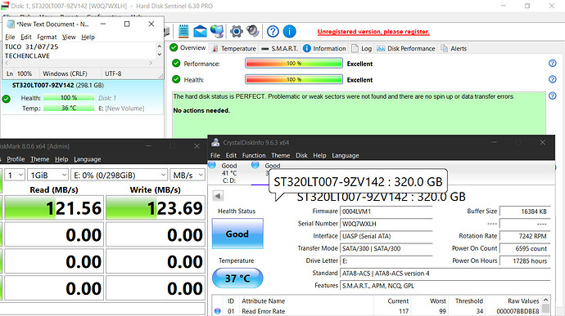The height and width of the screenshot is (316, 565).
Task: Open drive dropdown E: 0% (0/298GiB)
Action: [x=119, y=175]
